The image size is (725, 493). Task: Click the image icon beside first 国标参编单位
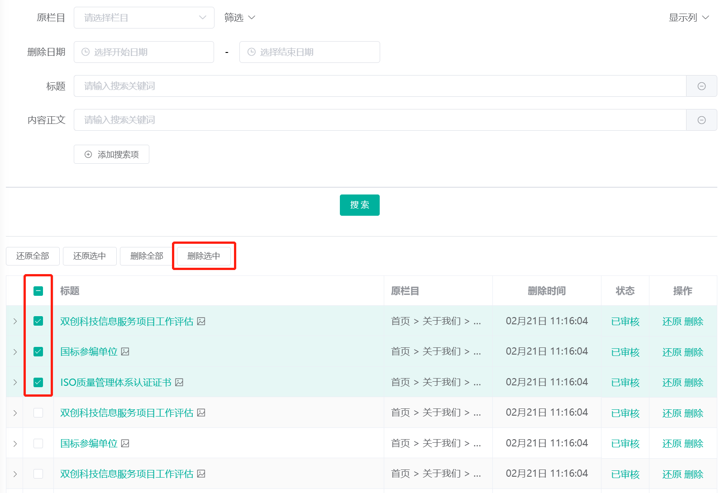[x=125, y=351]
